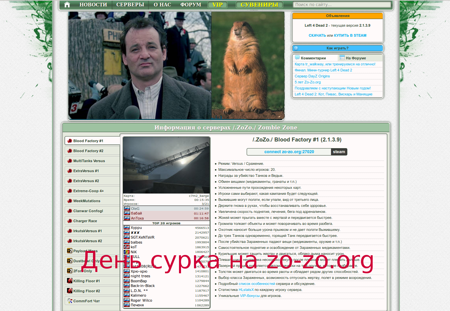
Task: Click the flag next to Xyppu
Action: coord(127,228)
